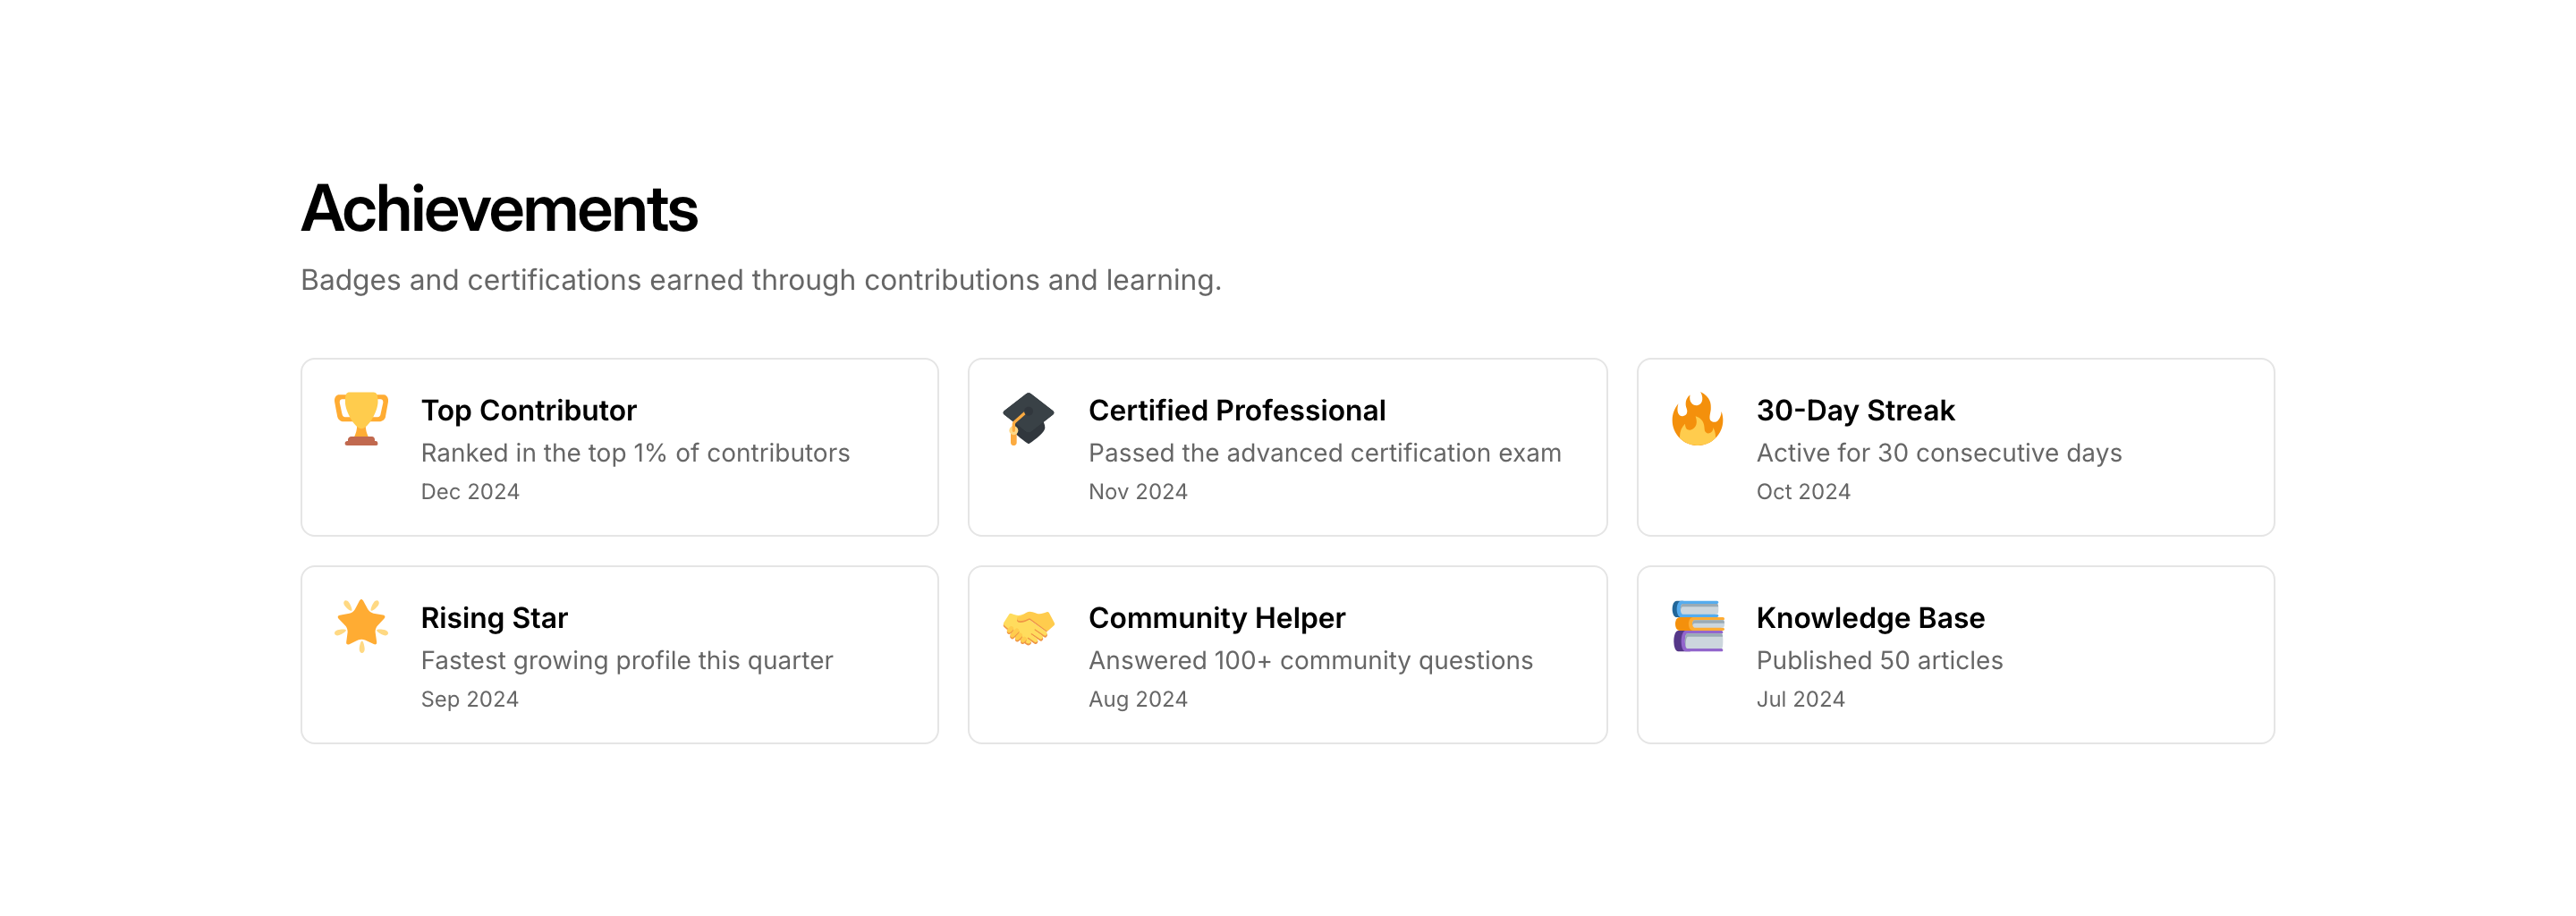This screenshot has width=2576, height=916.
Task: Click "Passed the advanced certification exam" text
Action: (x=1324, y=453)
